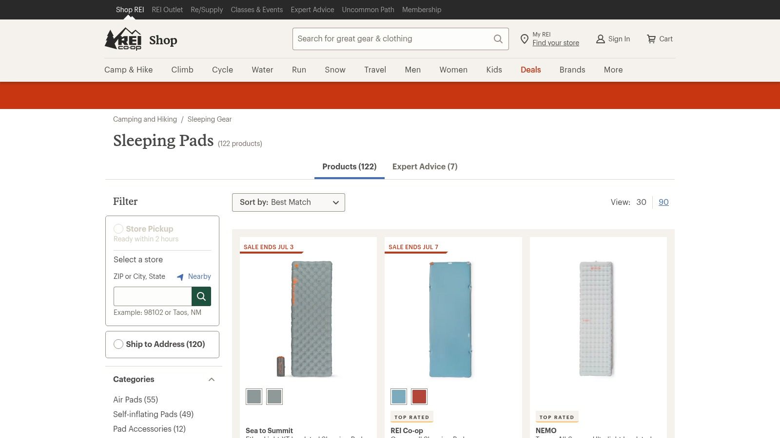Open the Water menu
The height and width of the screenshot is (438, 780).
pos(262,70)
